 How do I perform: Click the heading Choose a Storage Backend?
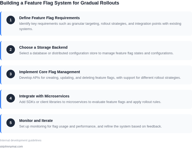43,47
